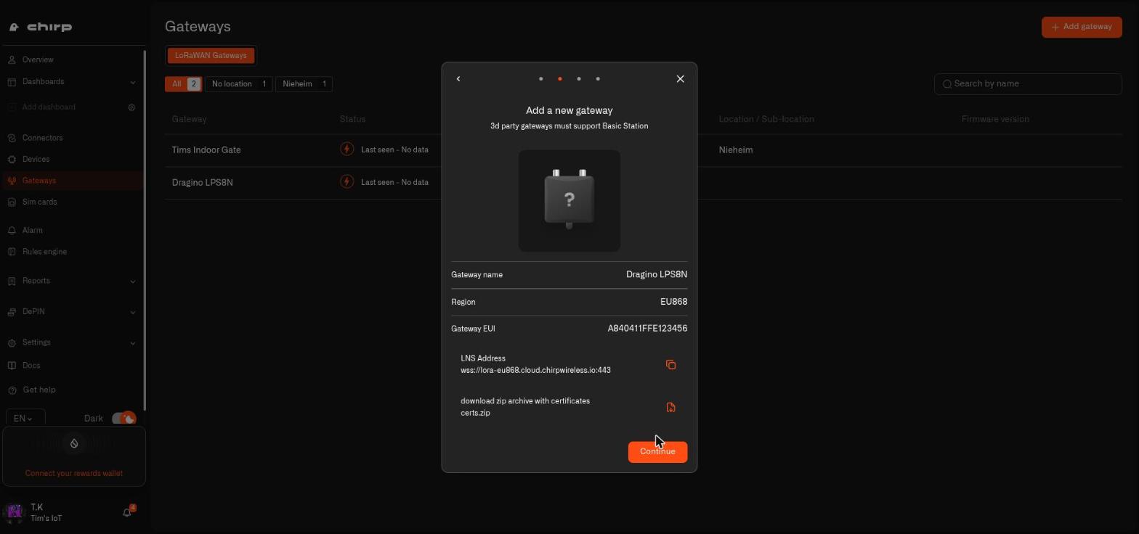Click the Nieheim location cell
Screen dimensions: 1139x534
point(736,149)
